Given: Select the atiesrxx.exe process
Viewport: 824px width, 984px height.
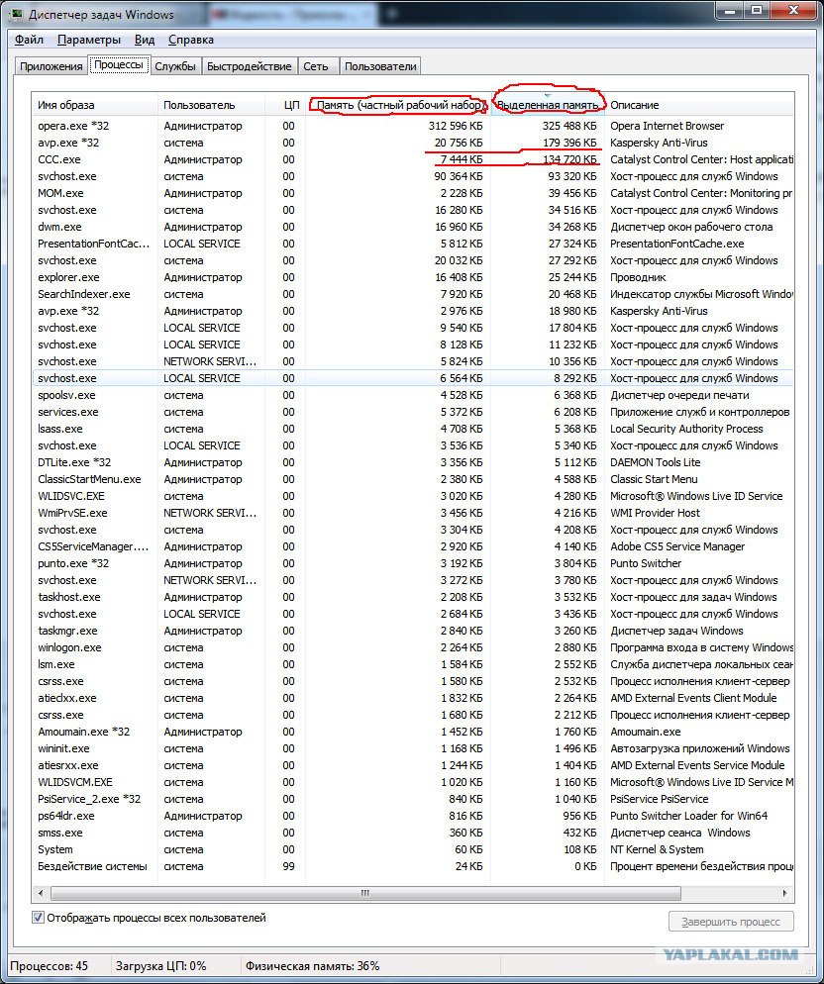Looking at the screenshot, I should 413,765.
